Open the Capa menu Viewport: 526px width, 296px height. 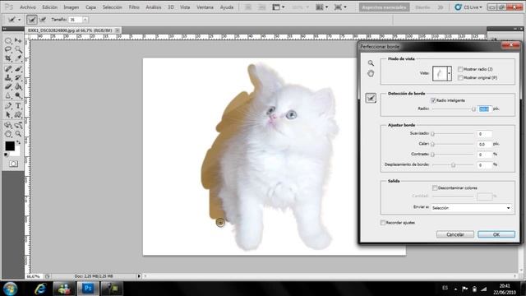[x=90, y=7]
